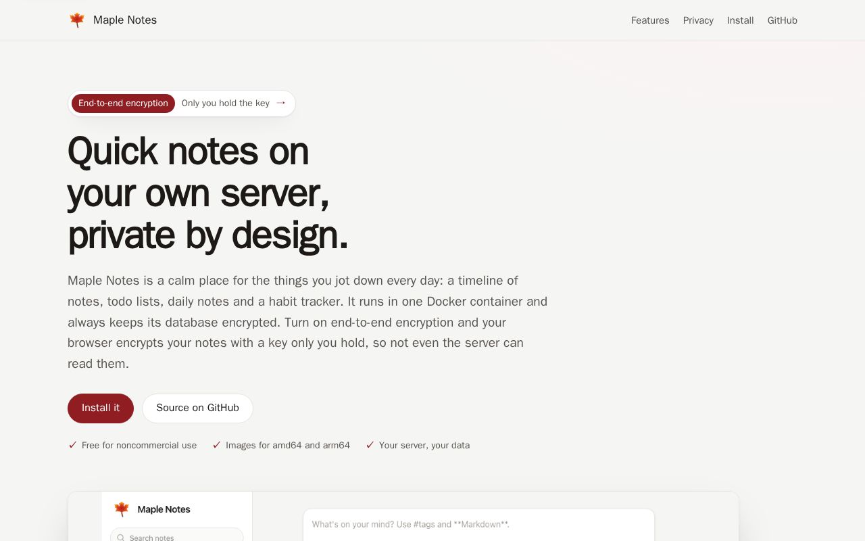The image size is (865, 541).
Task: Click the "Free for noncommercial use" text
Action: click(x=139, y=445)
